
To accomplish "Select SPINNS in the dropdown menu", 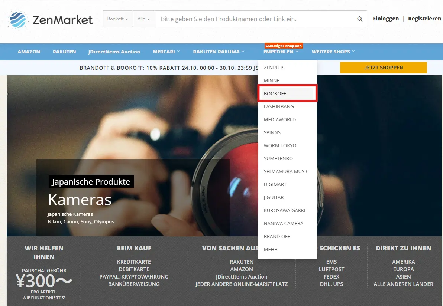I will click(x=288, y=132).
